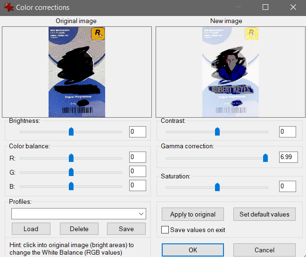Click the New image preview
This screenshot has width=306, height=257.
231,72
